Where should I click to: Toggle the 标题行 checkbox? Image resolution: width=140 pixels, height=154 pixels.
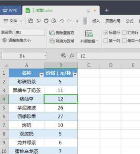pyautogui.click(x=106, y=33)
